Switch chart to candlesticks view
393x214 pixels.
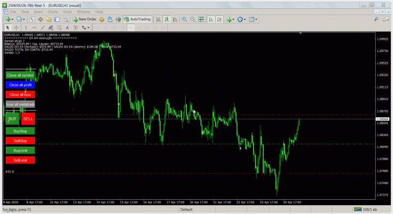[x=167, y=19]
